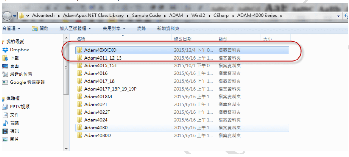Open the 加入至媒體櫃 dropdown menu

coord(75,28)
